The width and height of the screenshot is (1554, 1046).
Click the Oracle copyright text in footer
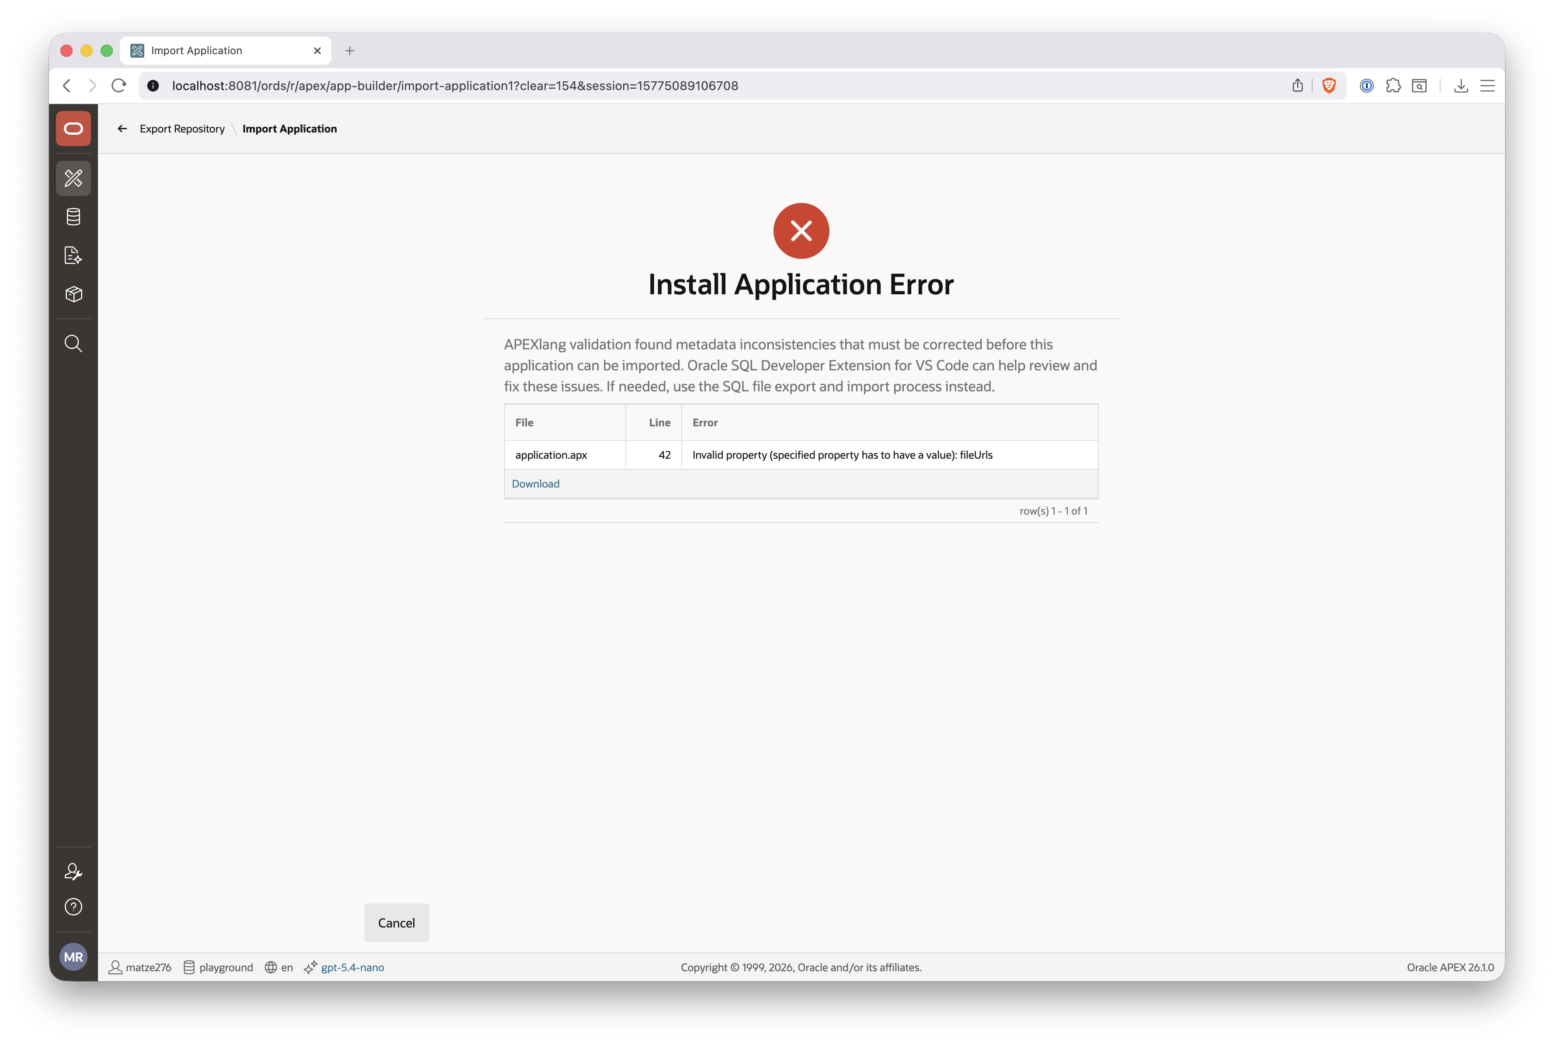coord(801,967)
